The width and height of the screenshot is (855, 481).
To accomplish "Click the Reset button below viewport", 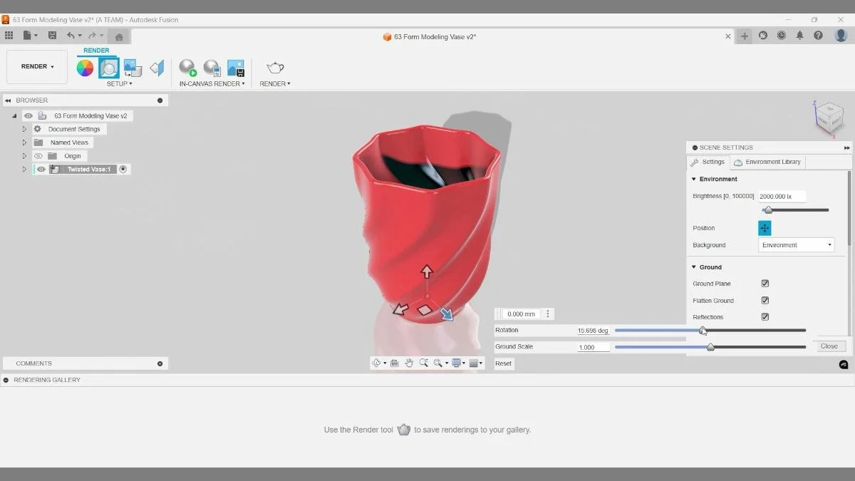I will click(x=503, y=363).
